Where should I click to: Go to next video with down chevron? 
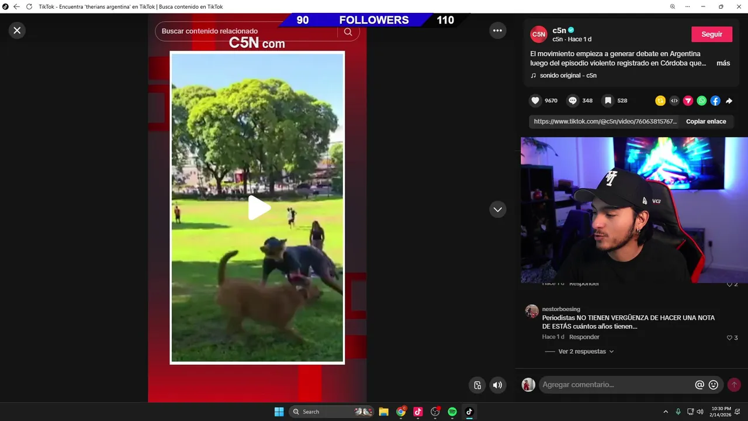[x=497, y=209]
